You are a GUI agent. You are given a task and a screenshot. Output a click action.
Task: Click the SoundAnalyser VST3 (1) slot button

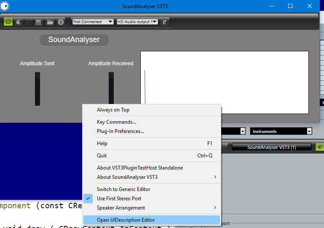pyautogui.click(x=271, y=147)
